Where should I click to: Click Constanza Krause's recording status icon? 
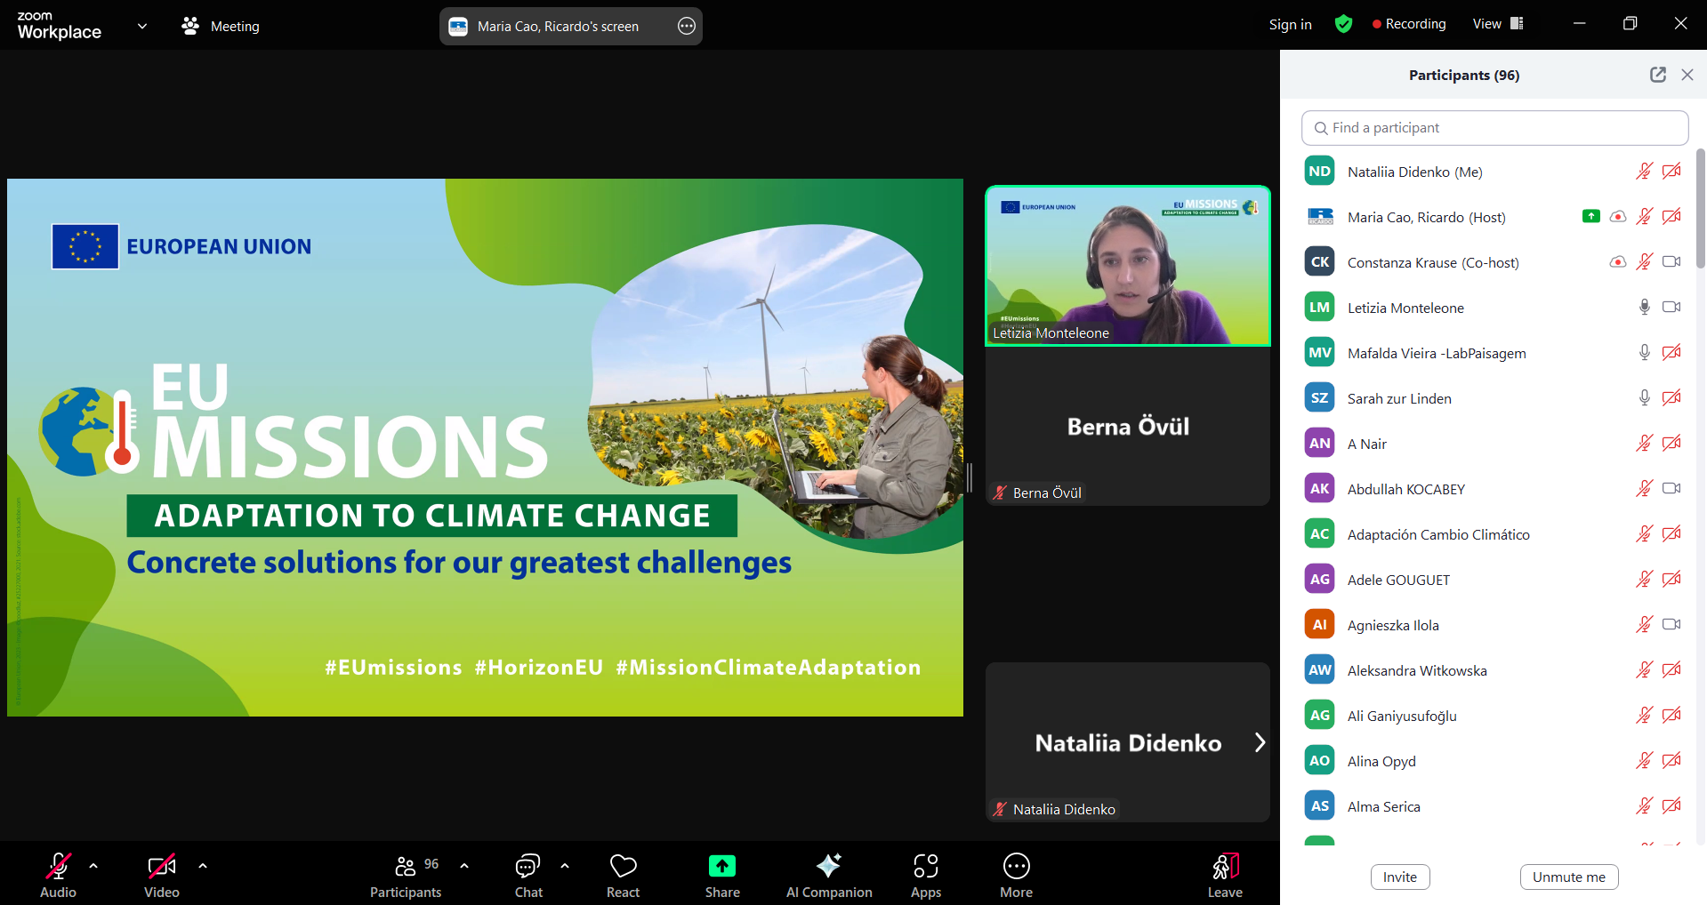pyautogui.click(x=1618, y=261)
